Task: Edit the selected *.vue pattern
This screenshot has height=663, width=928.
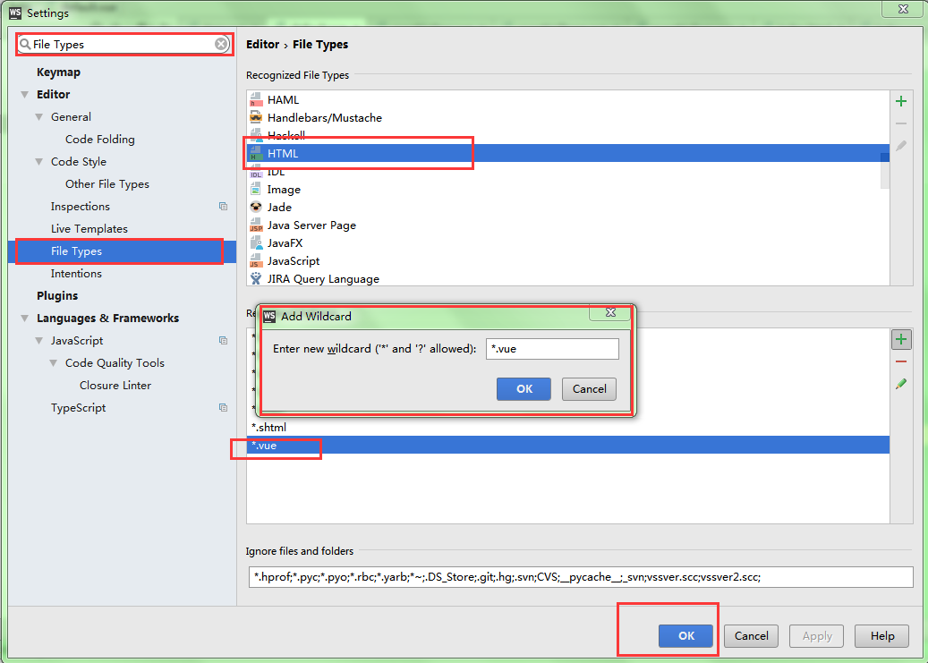Action: point(901,384)
